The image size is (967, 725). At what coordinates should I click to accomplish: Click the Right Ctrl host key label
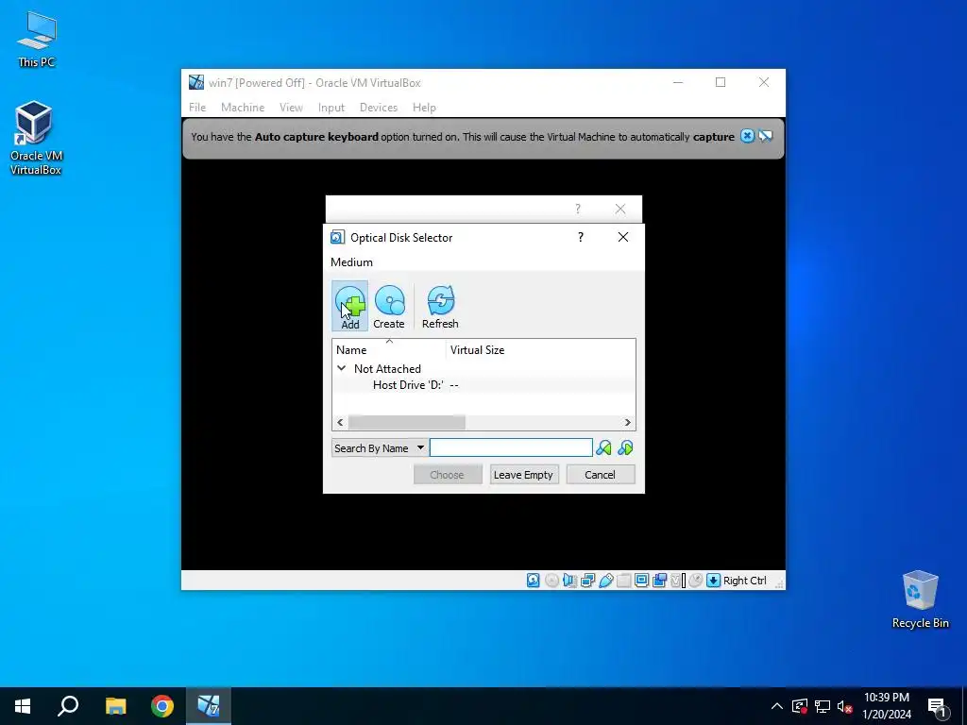coord(744,581)
